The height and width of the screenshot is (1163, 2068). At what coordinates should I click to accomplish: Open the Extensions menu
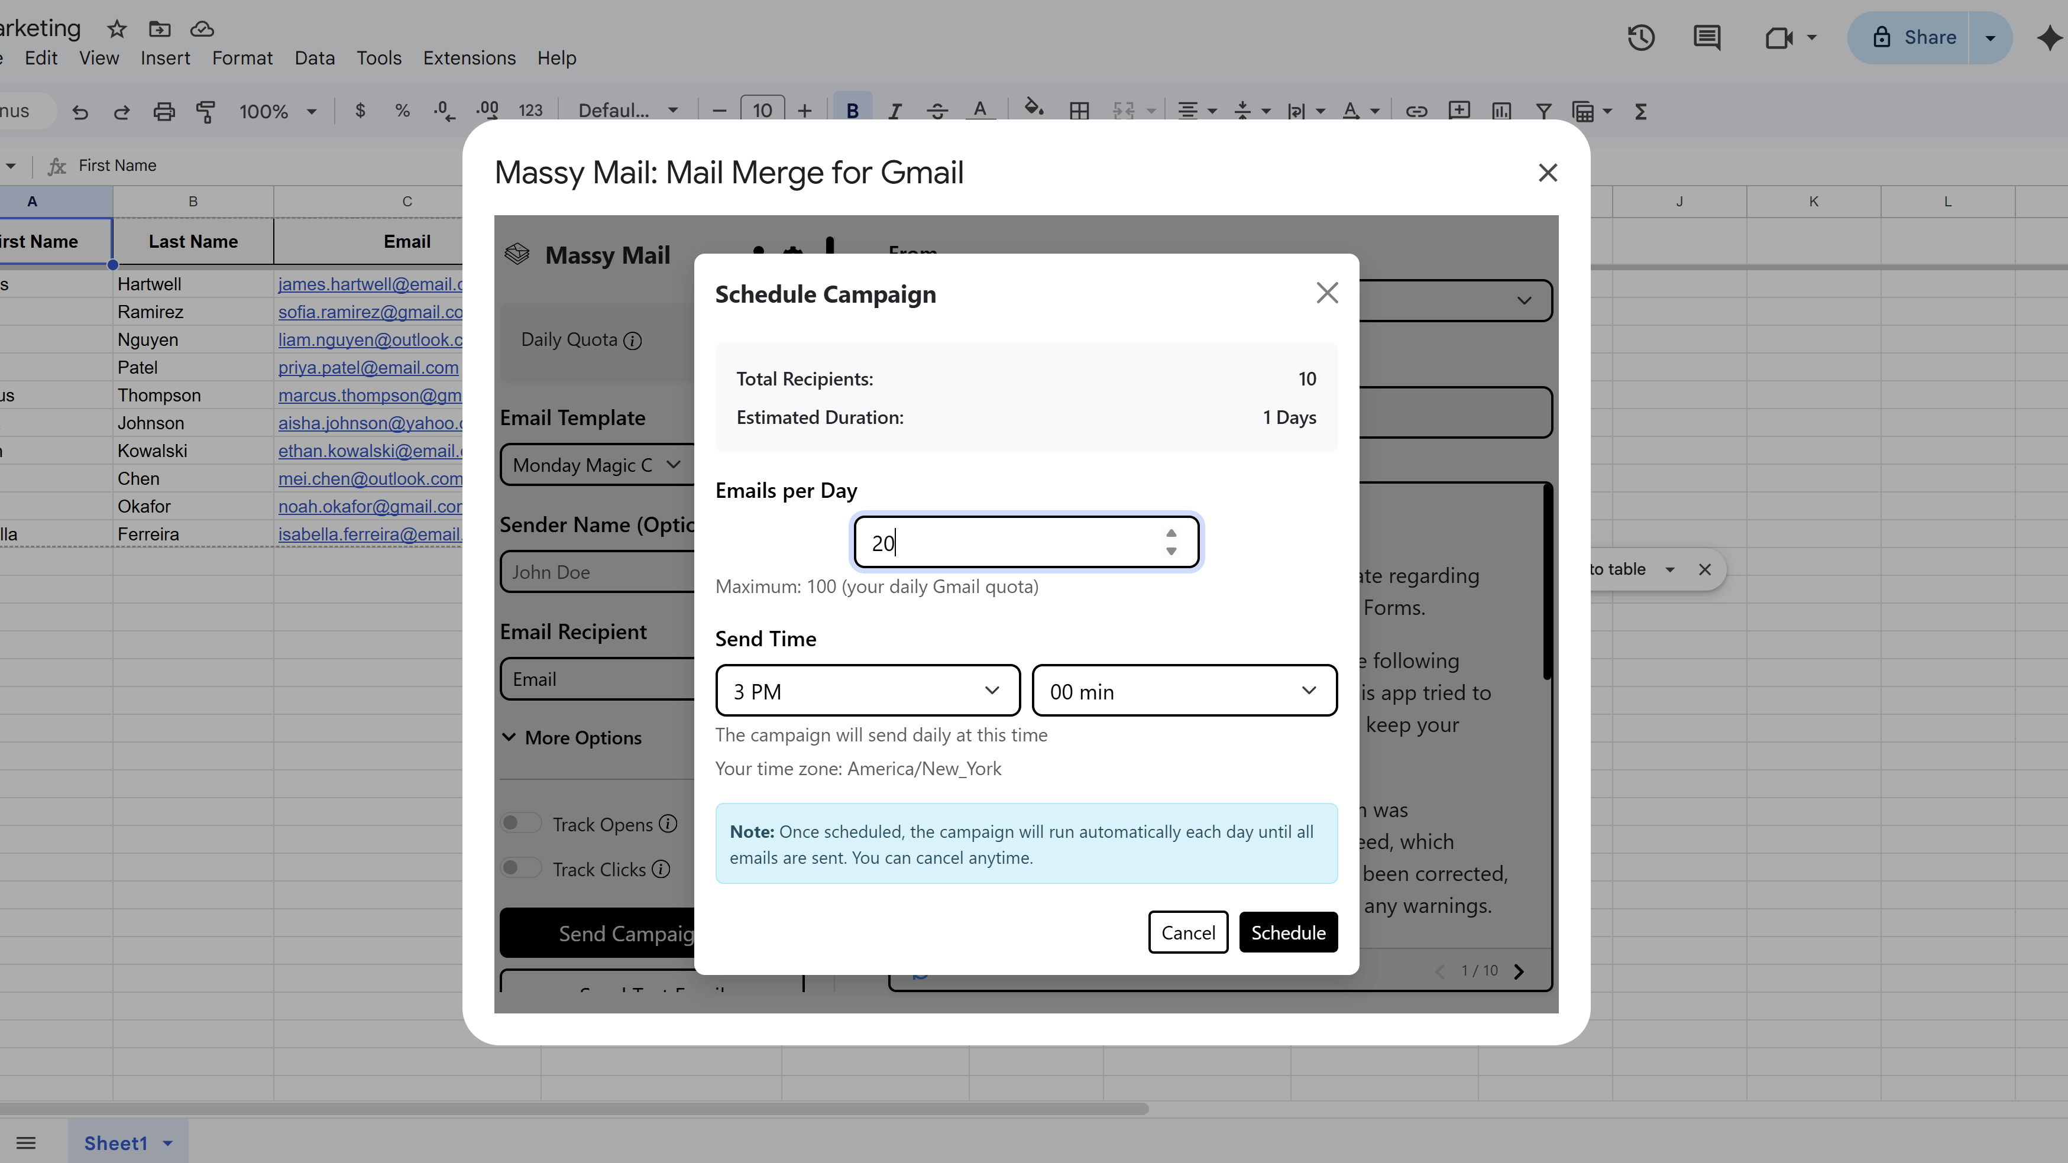pos(469,58)
